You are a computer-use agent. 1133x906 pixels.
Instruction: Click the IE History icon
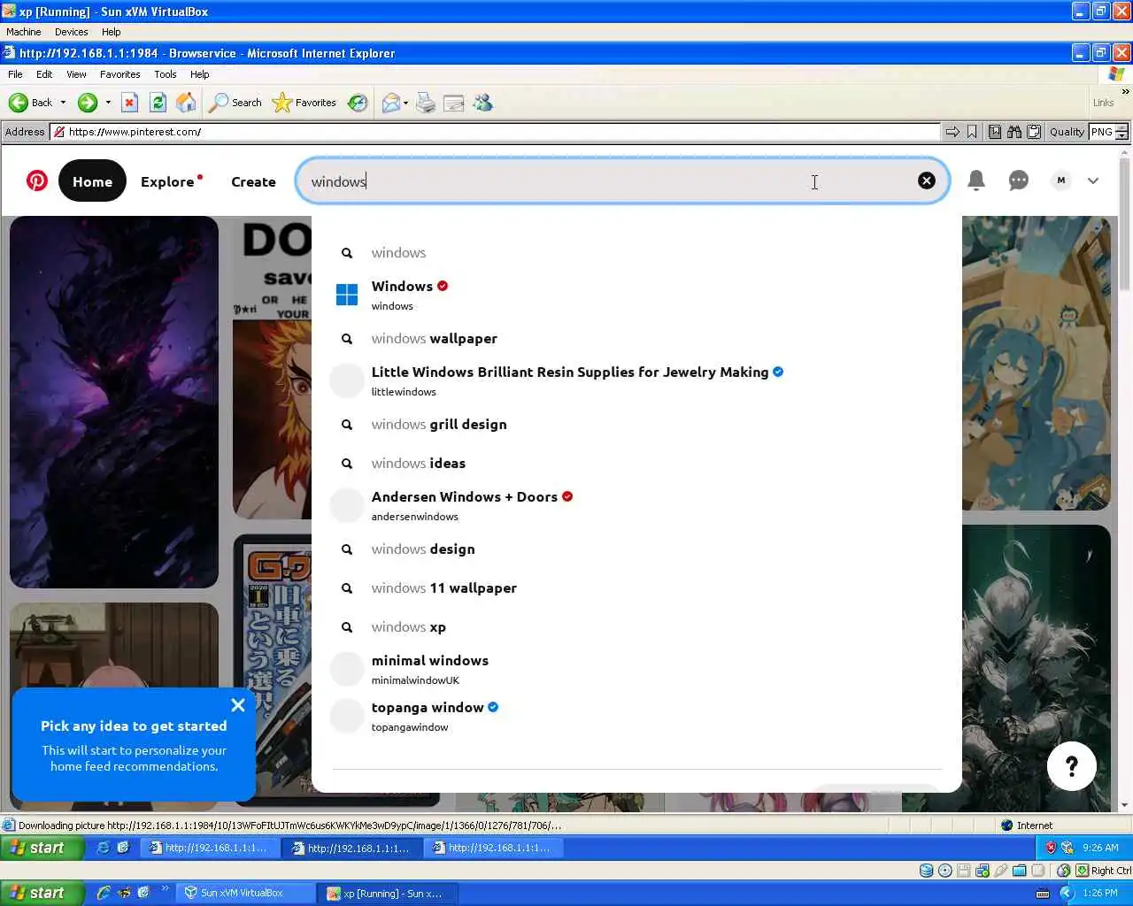point(358,103)
